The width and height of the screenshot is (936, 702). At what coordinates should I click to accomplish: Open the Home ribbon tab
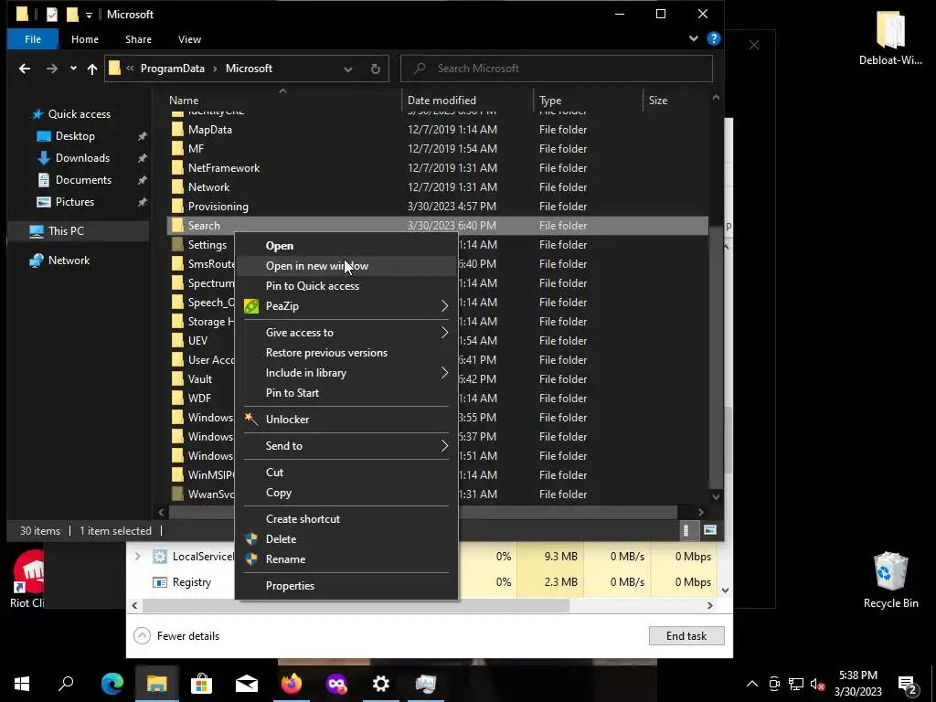coord(85,39)
